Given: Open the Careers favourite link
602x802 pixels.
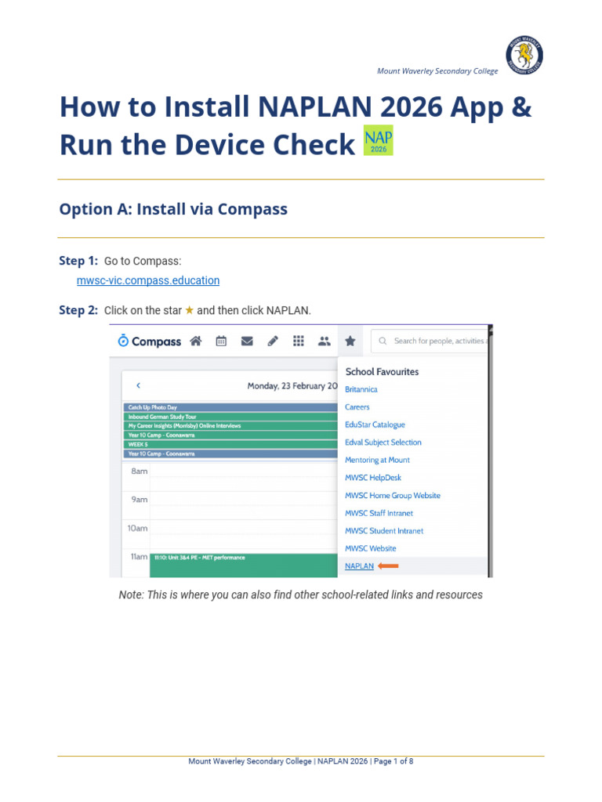Looking at the screenshot, I should pyautogui.click(x=357, y=407).
